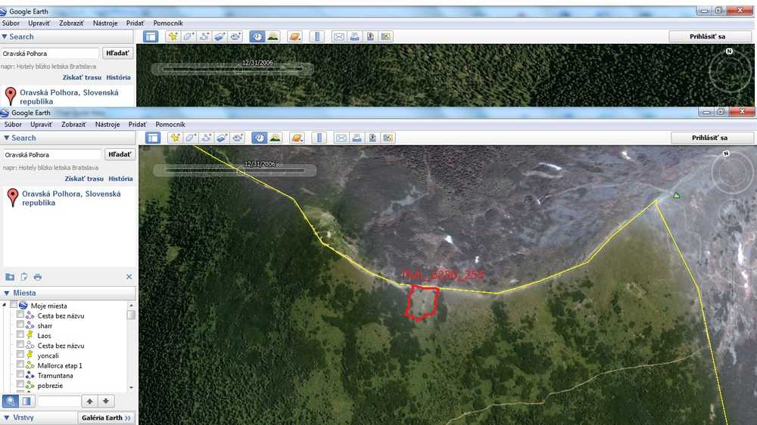Select ruler tool in back window toolbar

(316, 36)
